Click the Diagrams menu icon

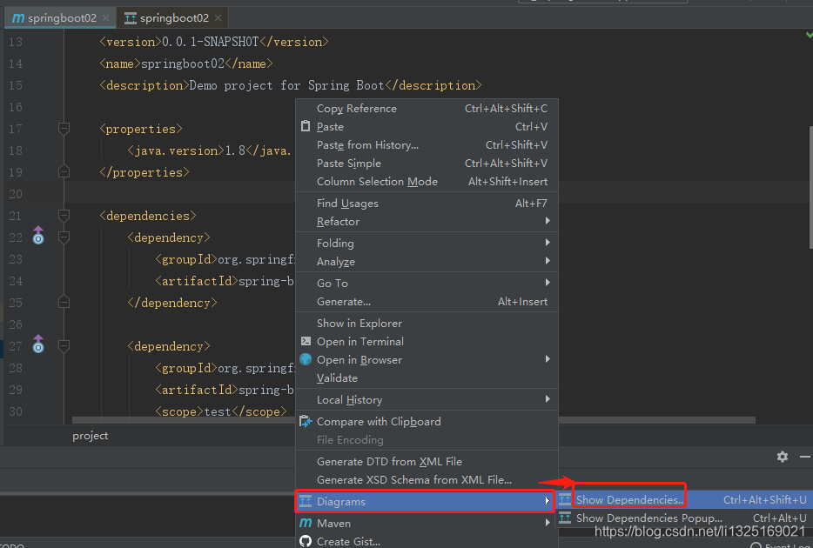[306, 501]
